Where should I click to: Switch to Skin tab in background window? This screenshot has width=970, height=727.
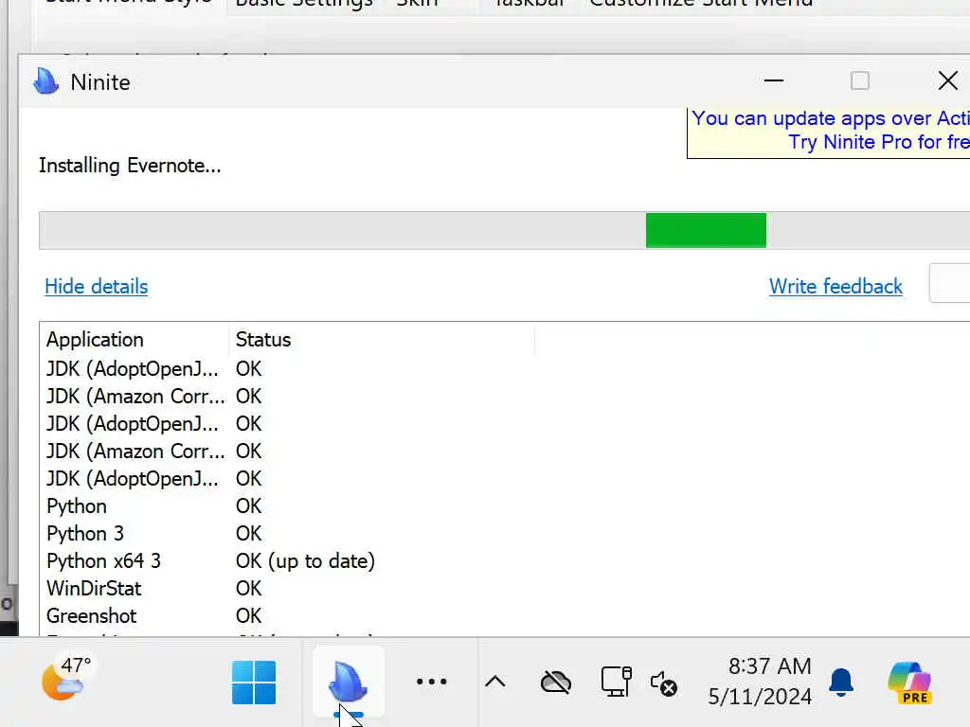417,4
